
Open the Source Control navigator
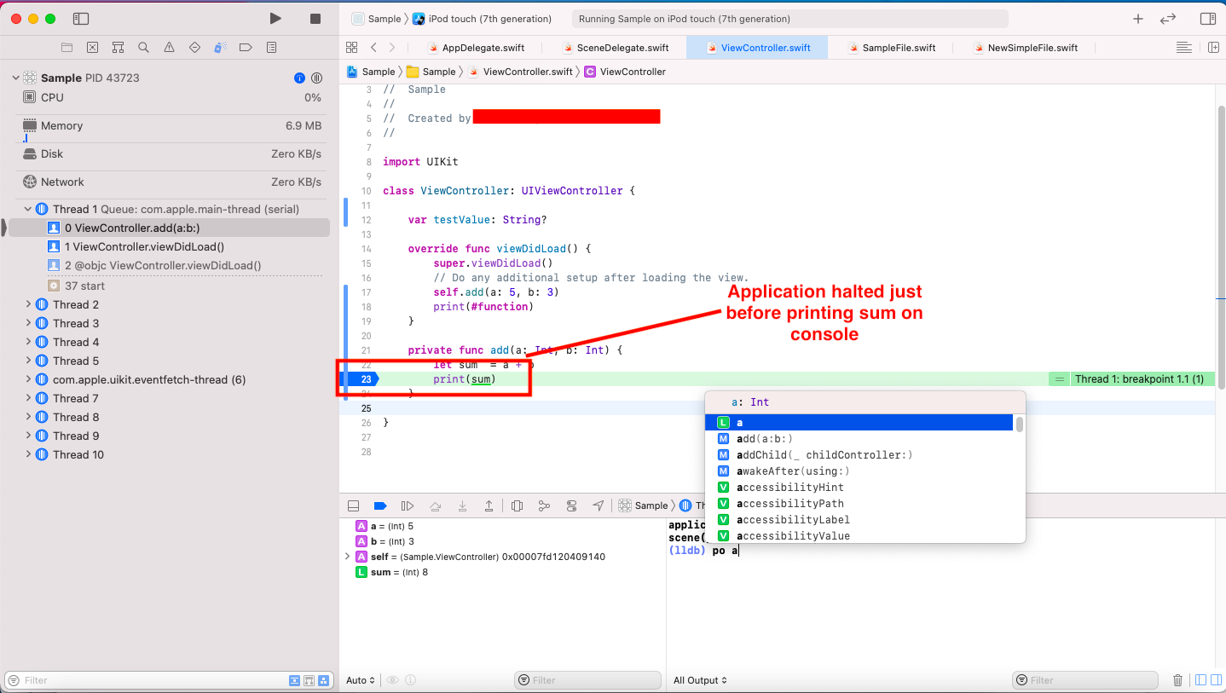92,48
